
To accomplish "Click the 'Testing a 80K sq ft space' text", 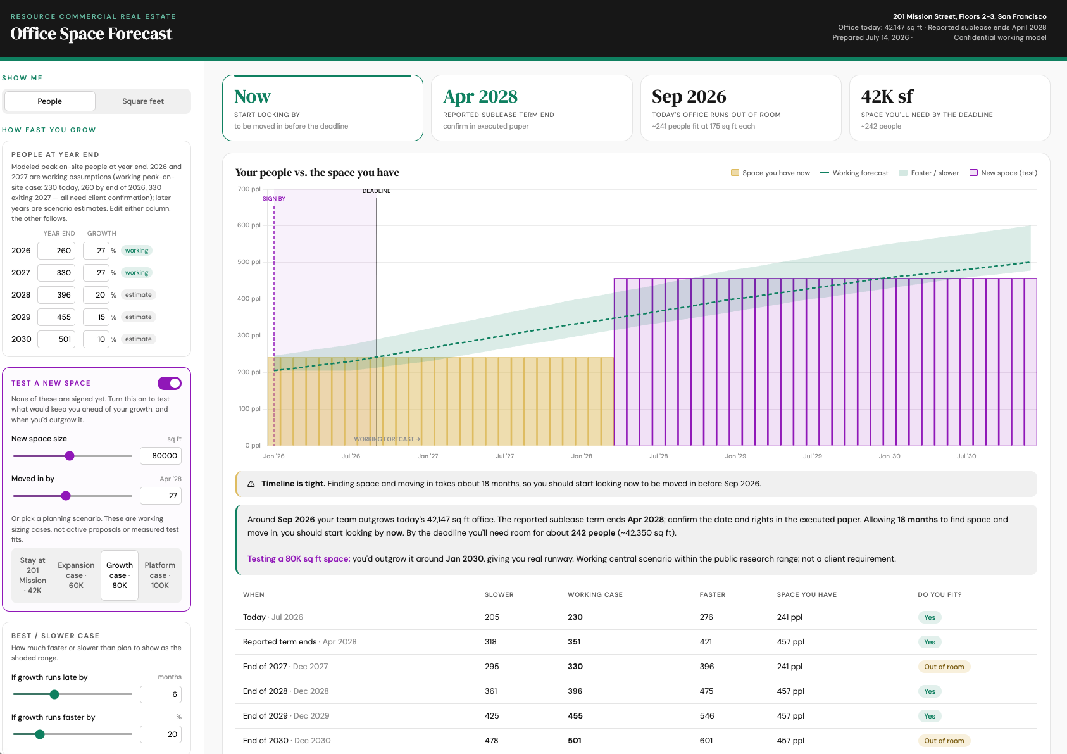I will pyautogui.click(x=299, y=559).
